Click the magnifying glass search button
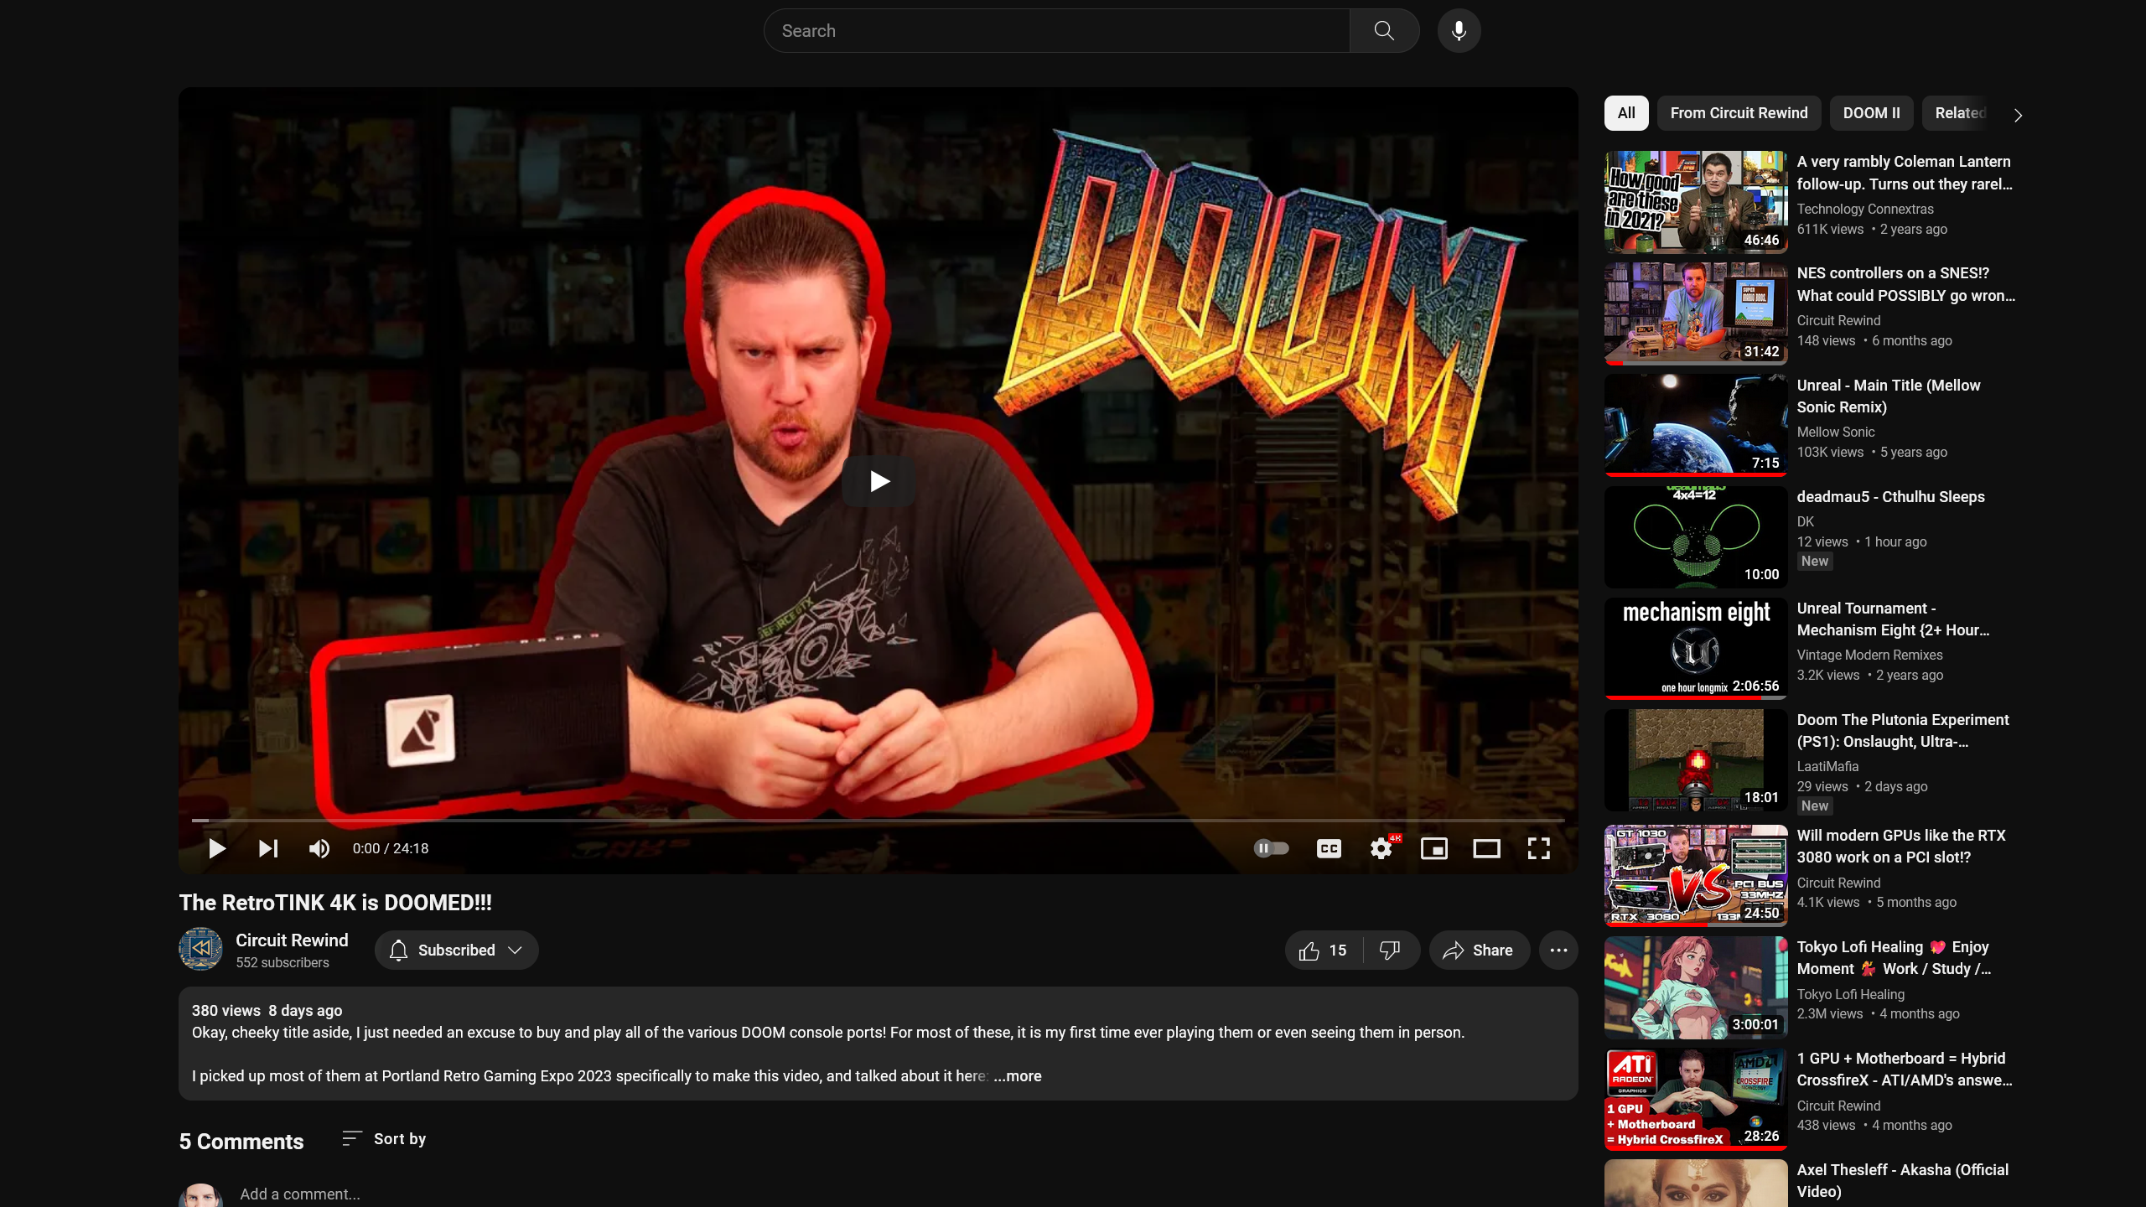The height and width of the screenshot is (1207, 2146). coord(1384,31)
